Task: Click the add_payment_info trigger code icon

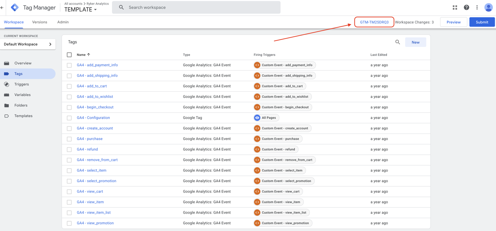Action: 257,65
